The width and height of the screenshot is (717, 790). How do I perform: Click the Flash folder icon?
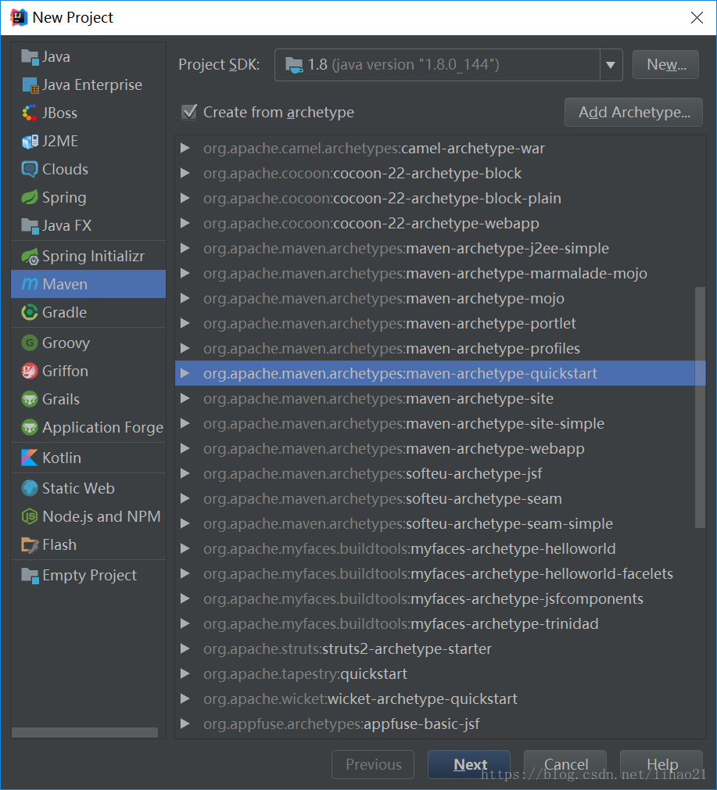click(x=30, y=544)
